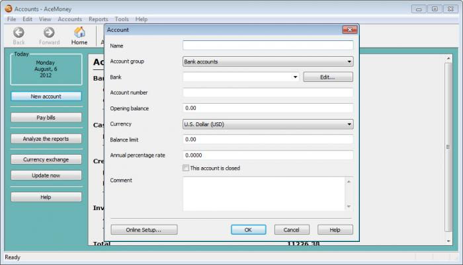Confirm the dialog with OK
The width and height of the screenshot is (463, 265).
coord(248,229)
